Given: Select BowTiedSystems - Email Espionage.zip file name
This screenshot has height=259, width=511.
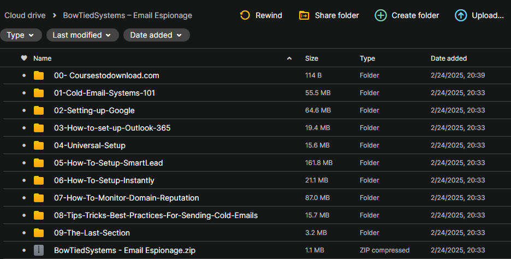Looking at the screenshot, I should (125, 250).
